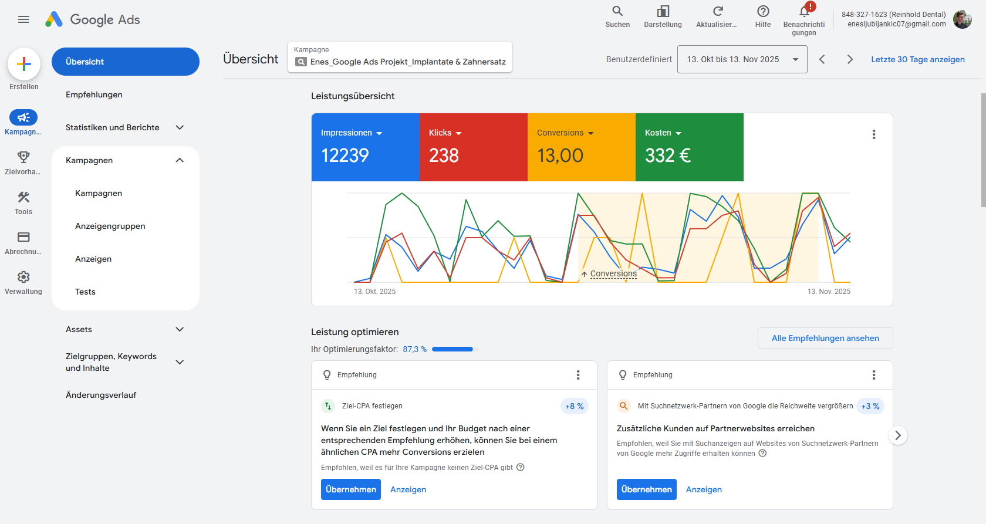Show next recommendation card arrow
The width and height of the screenshot is (986, 524).
[897, 435]
